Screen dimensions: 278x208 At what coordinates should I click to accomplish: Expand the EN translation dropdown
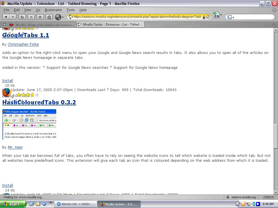point(221,15)
